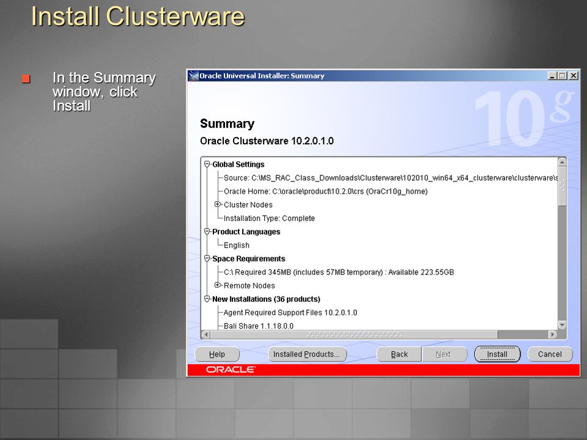
Task: Cancel the Clusterware installation
Action: pos(550,354)
